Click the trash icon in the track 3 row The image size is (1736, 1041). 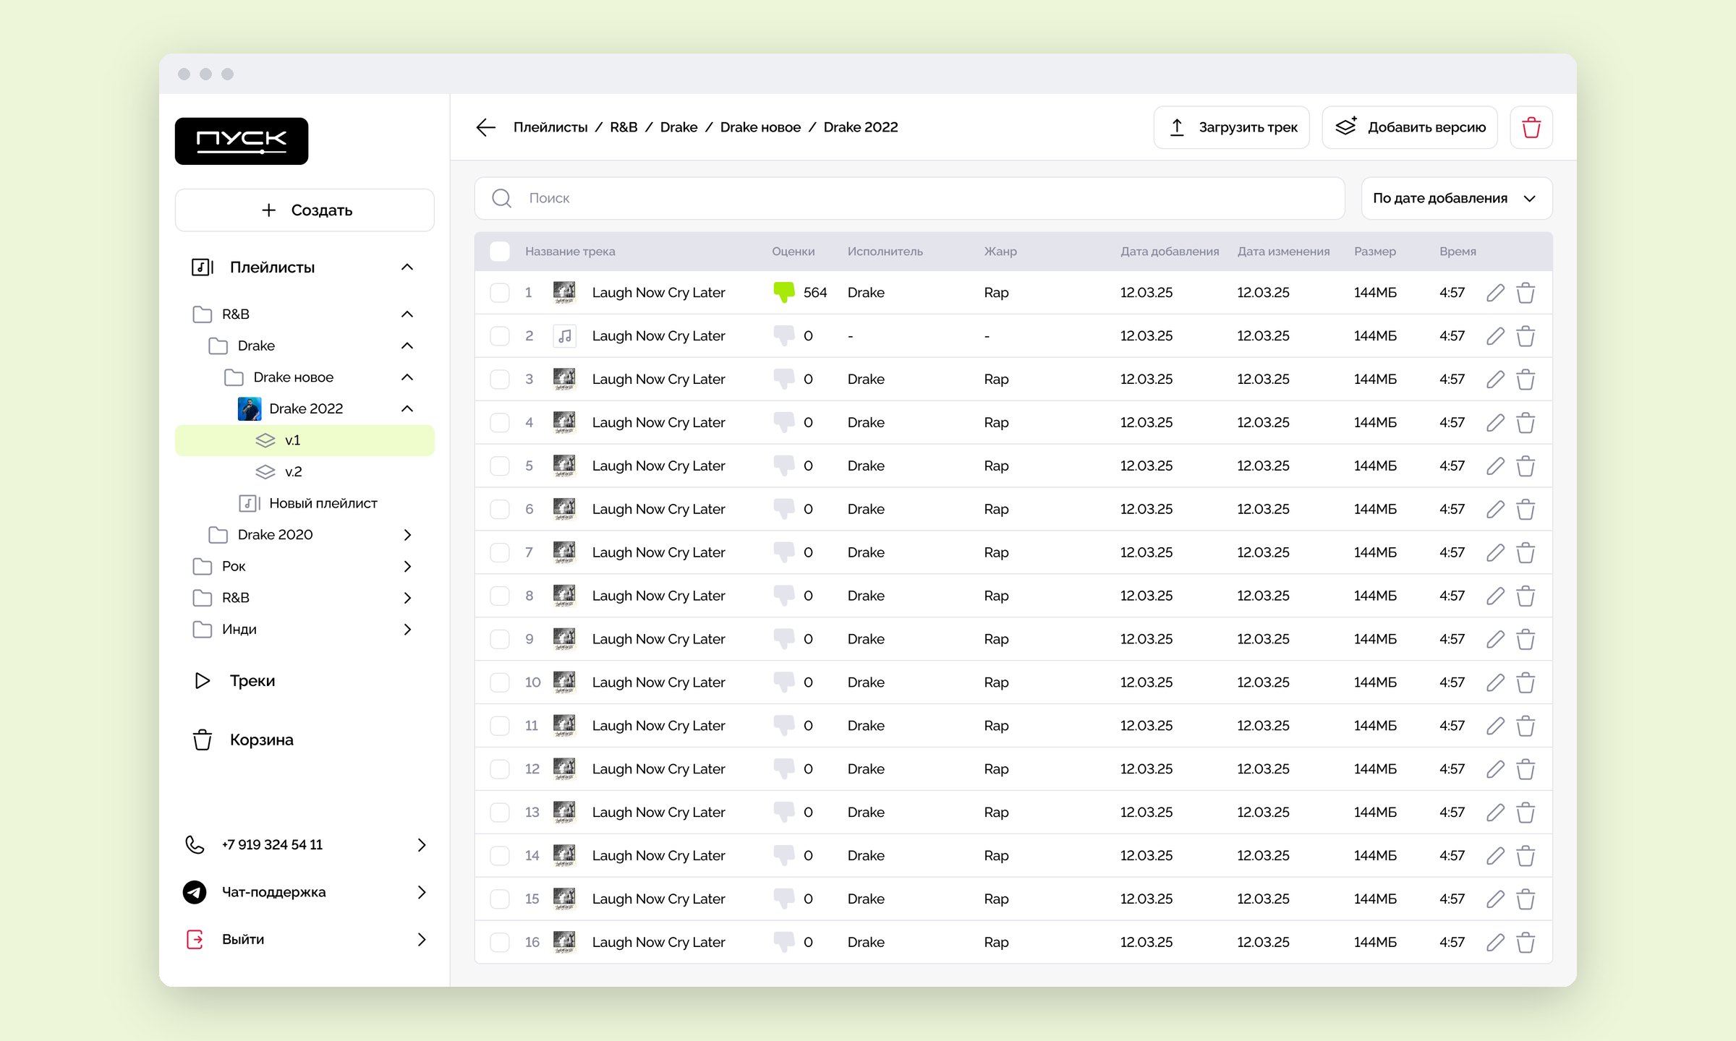pos(1526,380)
